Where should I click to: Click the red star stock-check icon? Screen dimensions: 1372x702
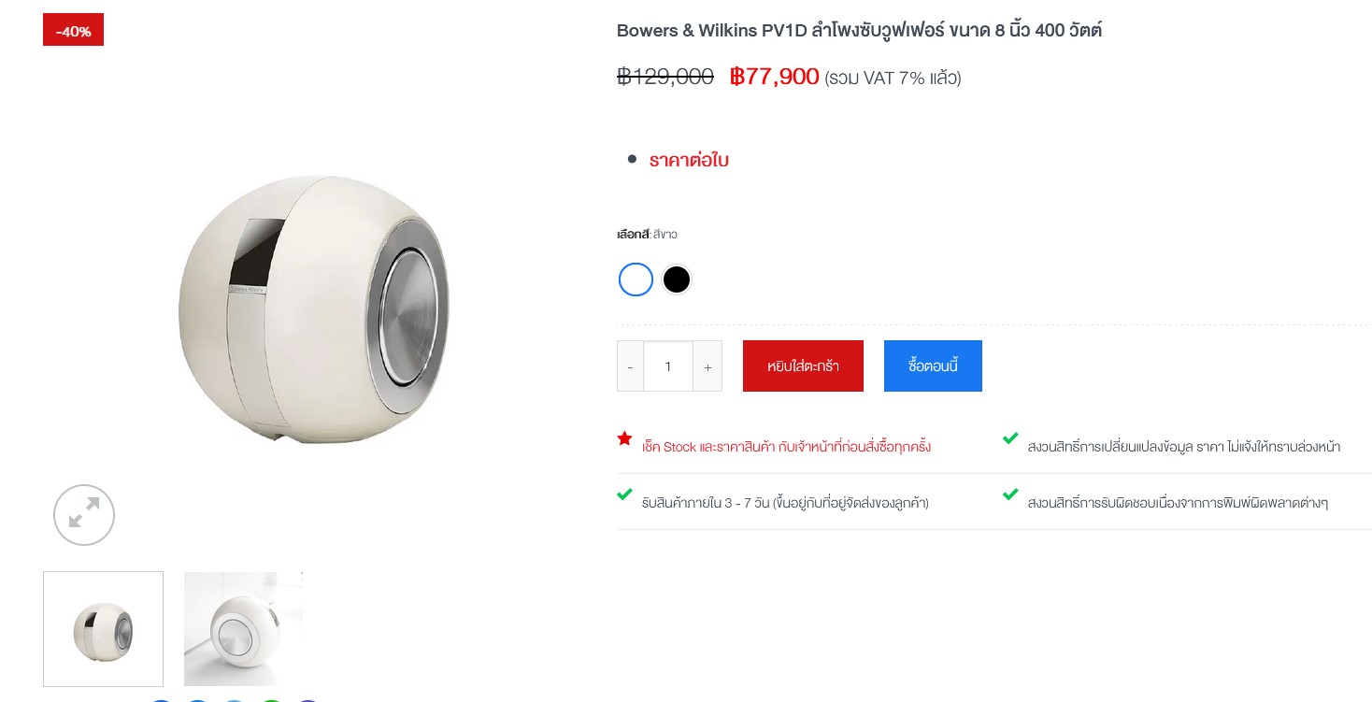click(x=624, y=438)
